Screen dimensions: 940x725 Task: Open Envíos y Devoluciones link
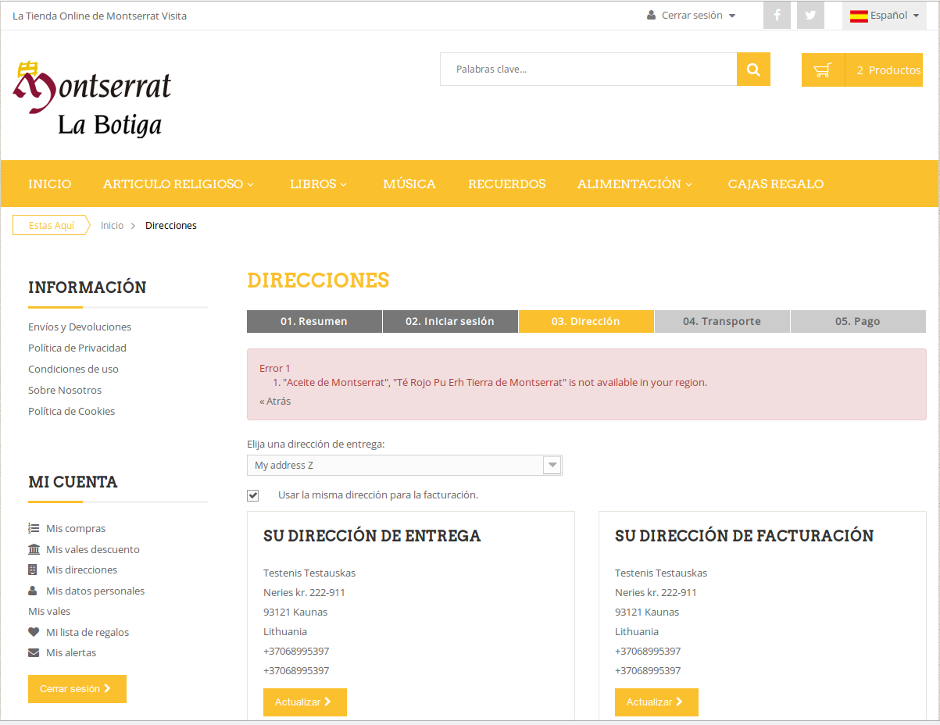tap(80, 327)
